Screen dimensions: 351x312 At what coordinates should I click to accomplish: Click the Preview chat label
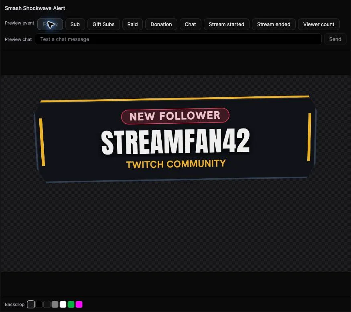pyautogui.click(x=18, y=39)
